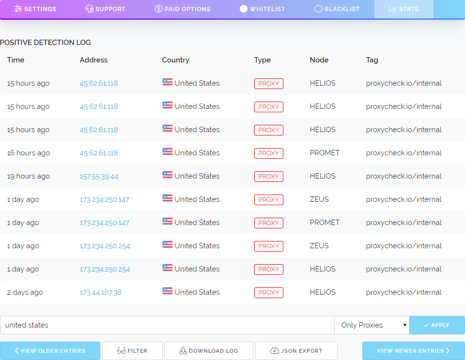Select the Whitelist filled circle indicator
Viewport: 465px width, 360px height.
(243, 9)
